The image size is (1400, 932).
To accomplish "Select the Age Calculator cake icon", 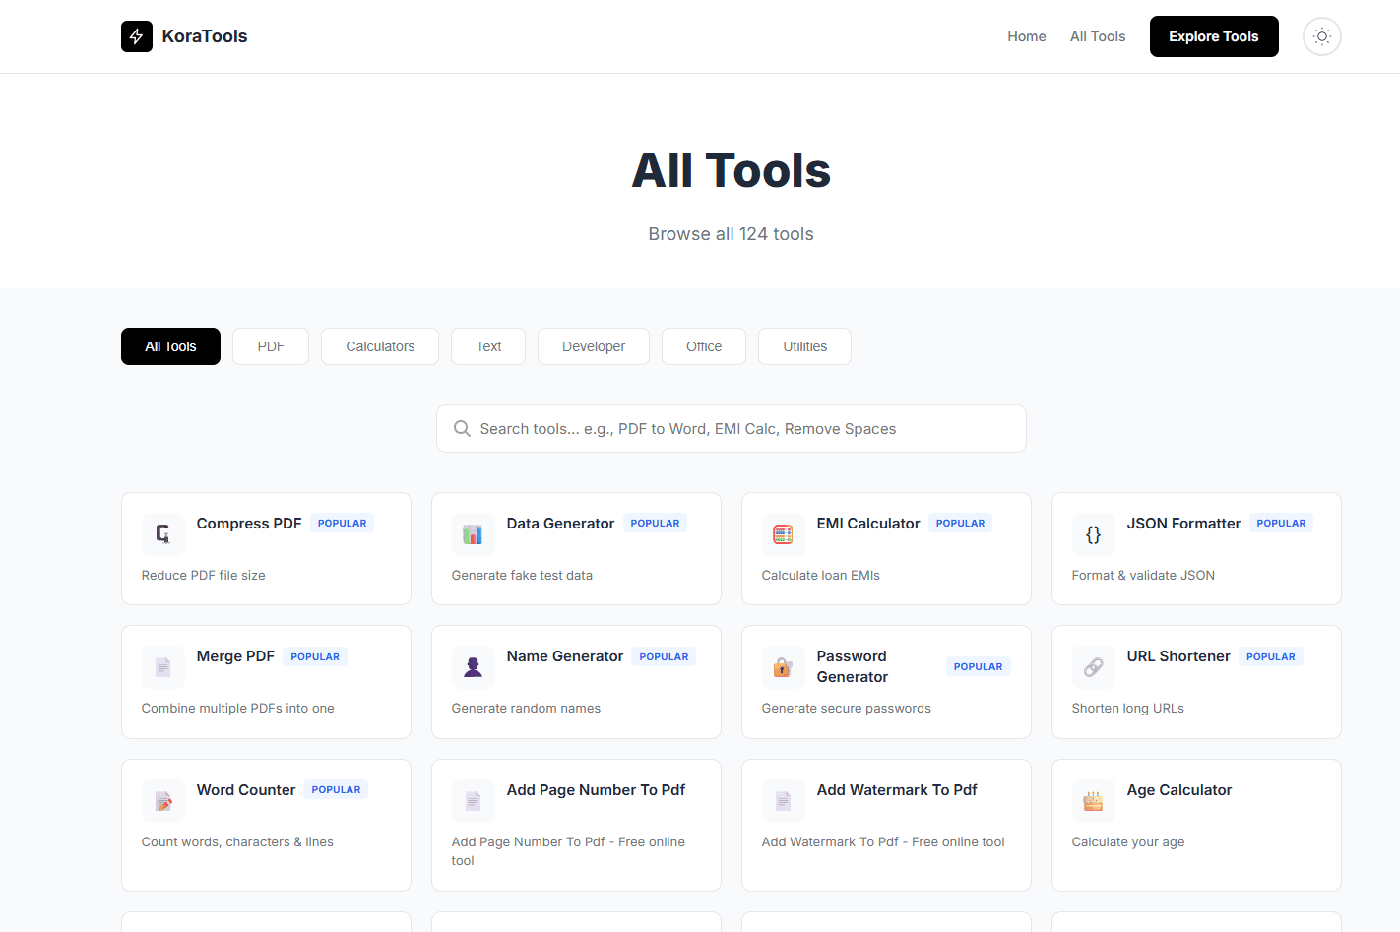I will [1093, 800].
